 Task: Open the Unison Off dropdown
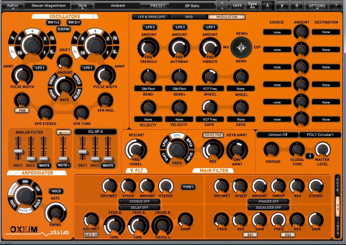click(x=278, y=135)
